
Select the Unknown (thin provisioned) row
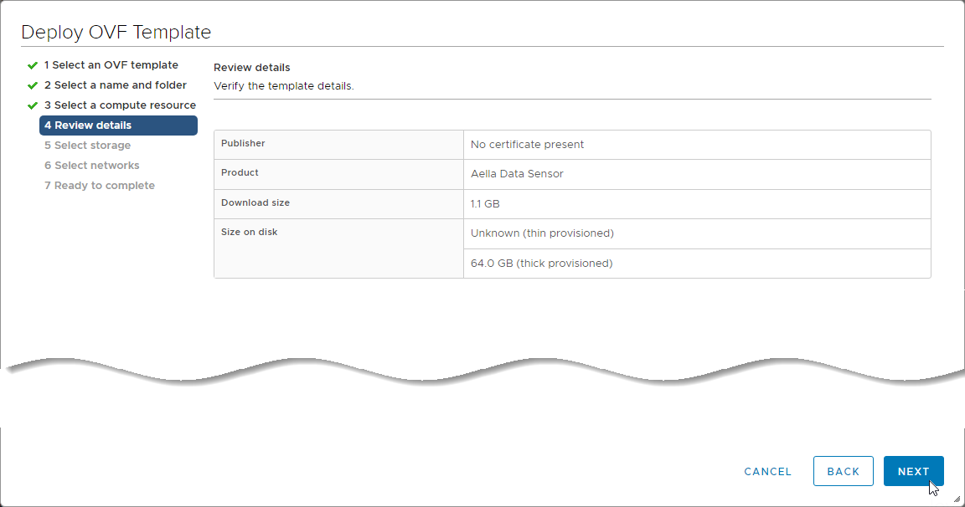pos(542,233)
